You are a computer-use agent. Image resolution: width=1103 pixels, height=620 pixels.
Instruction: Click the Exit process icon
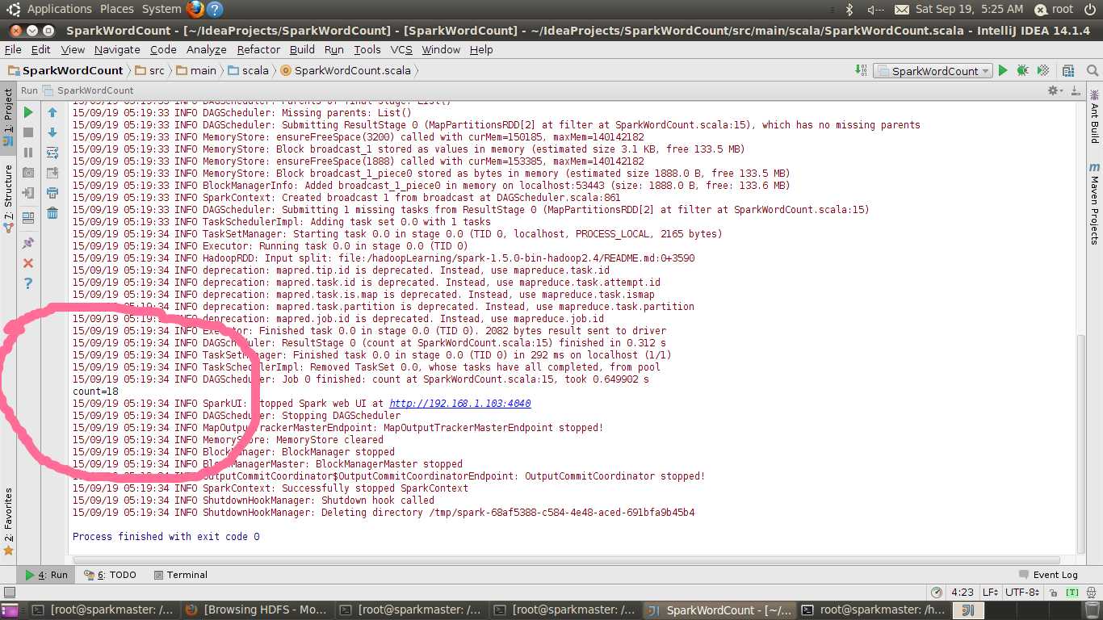28,193
